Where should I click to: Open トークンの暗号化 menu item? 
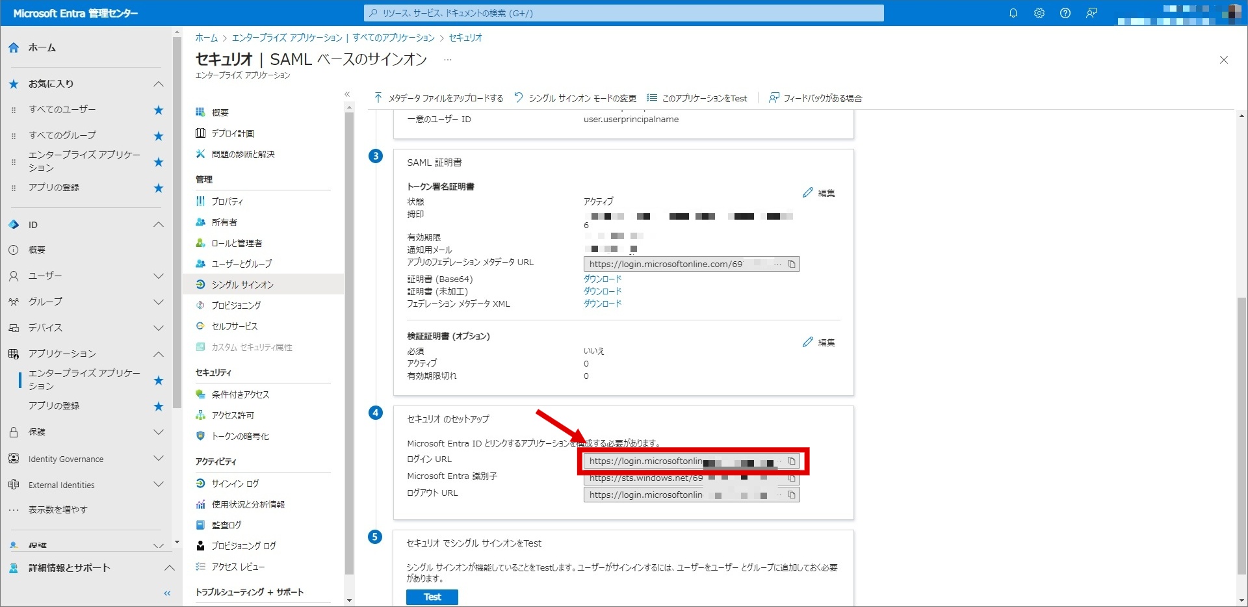(x=240, y=436)
